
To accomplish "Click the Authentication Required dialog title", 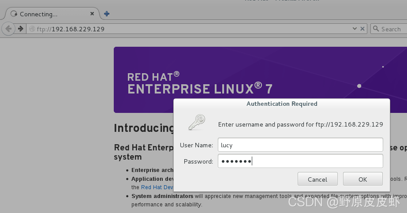I will click(x=282, y=104).
